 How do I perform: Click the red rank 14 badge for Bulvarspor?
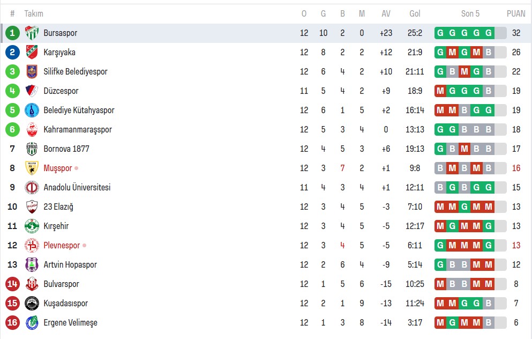coord(12,284)
